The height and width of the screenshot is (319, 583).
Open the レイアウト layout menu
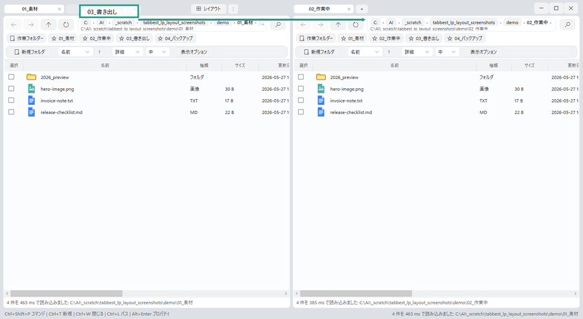209,8
